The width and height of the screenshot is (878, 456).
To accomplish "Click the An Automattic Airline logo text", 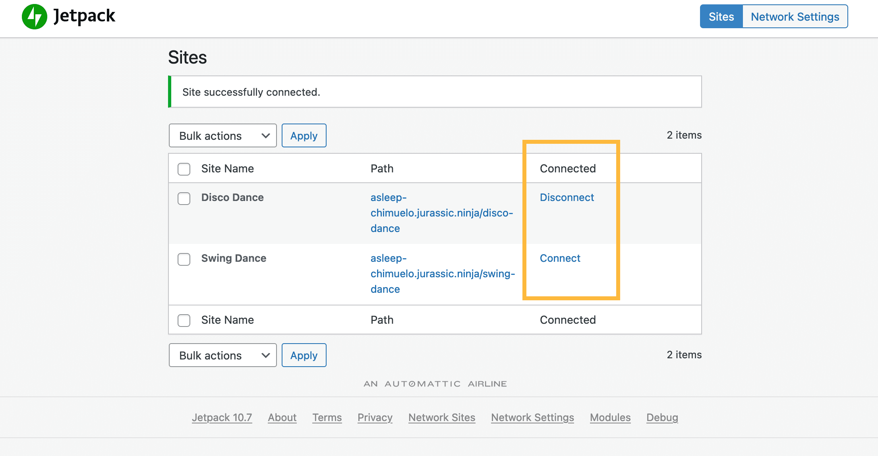I will [x=435, y=384].
